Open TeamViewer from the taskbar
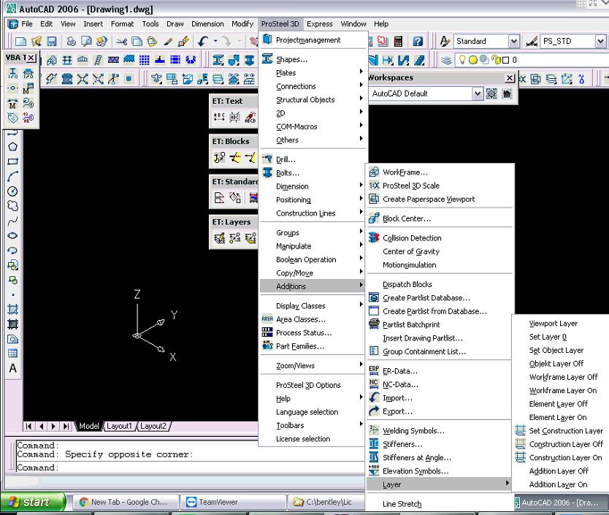The width and height of the screenshot is (609, 515). (x=233, y=502)
